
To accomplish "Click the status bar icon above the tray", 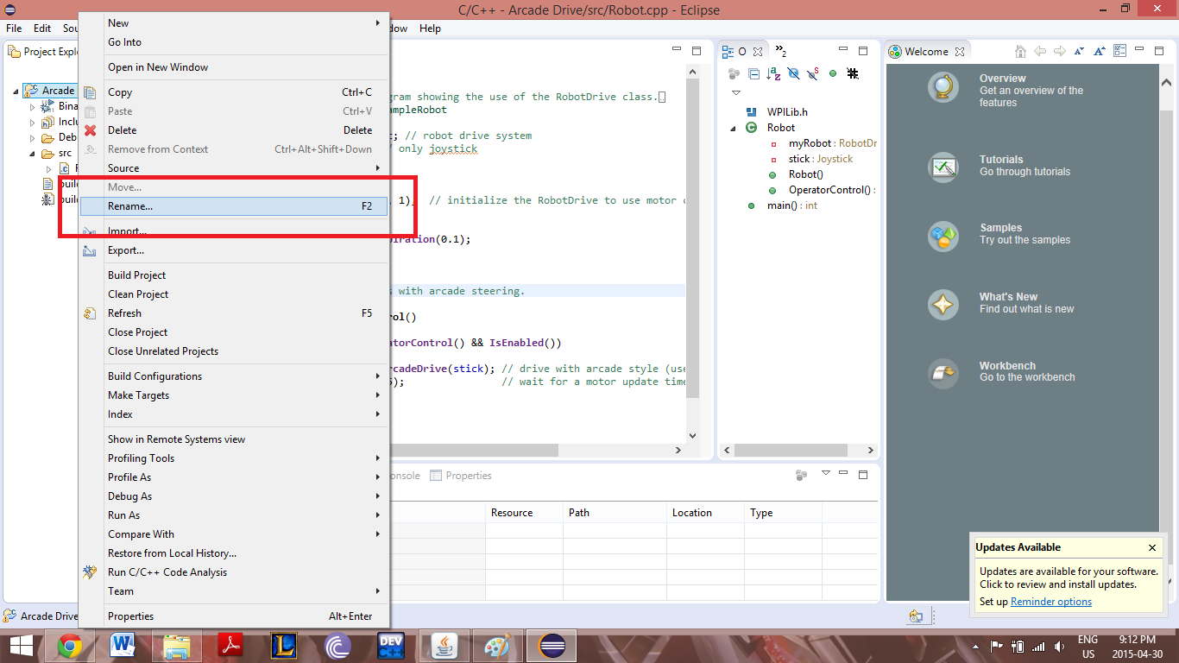I will coord(916,616).
